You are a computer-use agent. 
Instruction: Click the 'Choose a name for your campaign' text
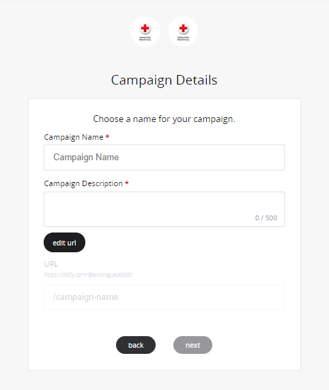164,119
